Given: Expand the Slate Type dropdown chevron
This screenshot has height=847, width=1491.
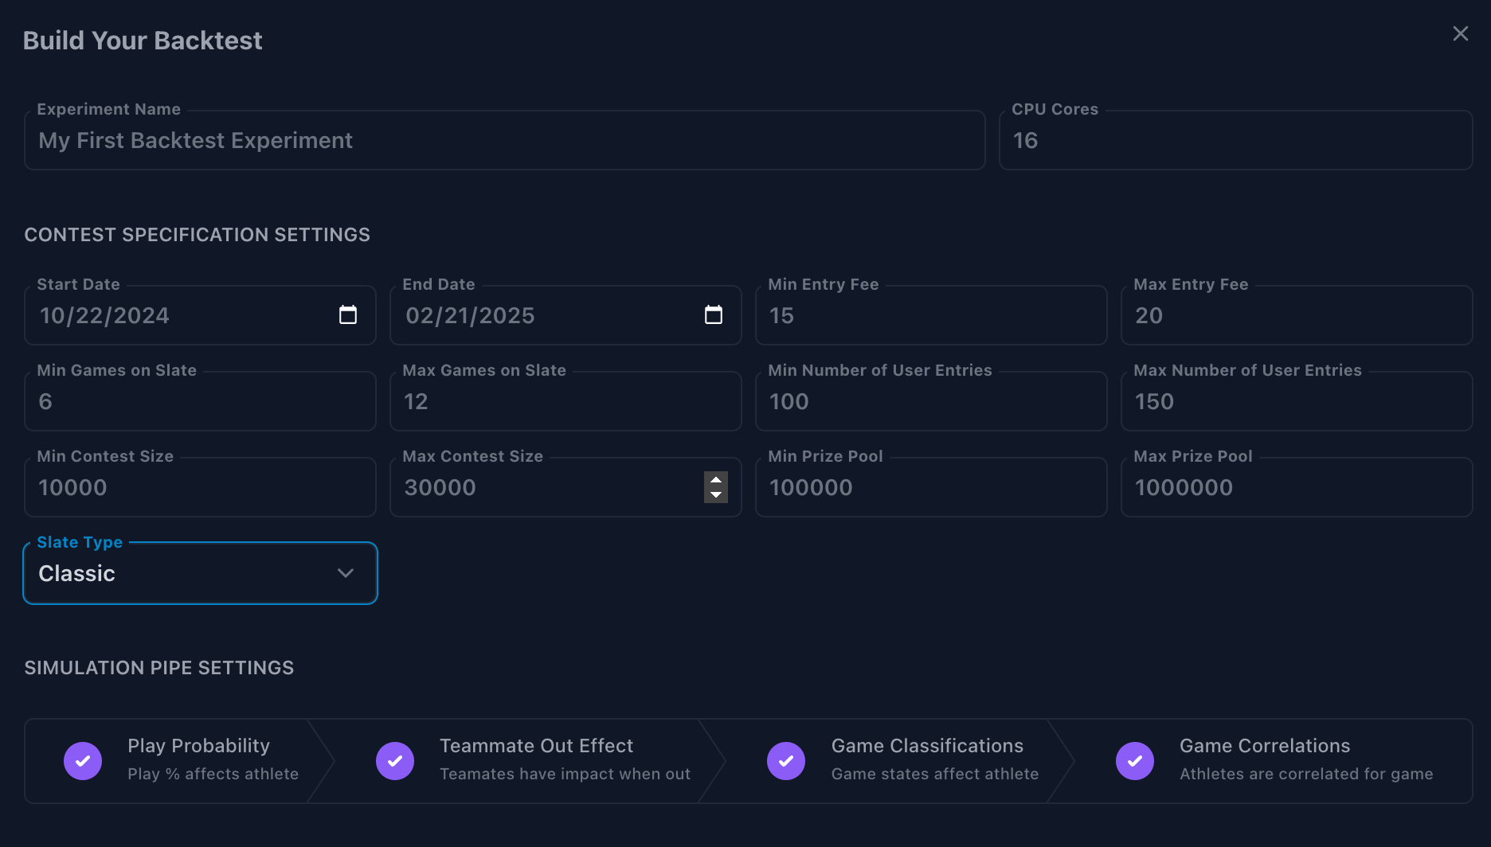Looking at the screenshot, I should (x=346, y=573).
